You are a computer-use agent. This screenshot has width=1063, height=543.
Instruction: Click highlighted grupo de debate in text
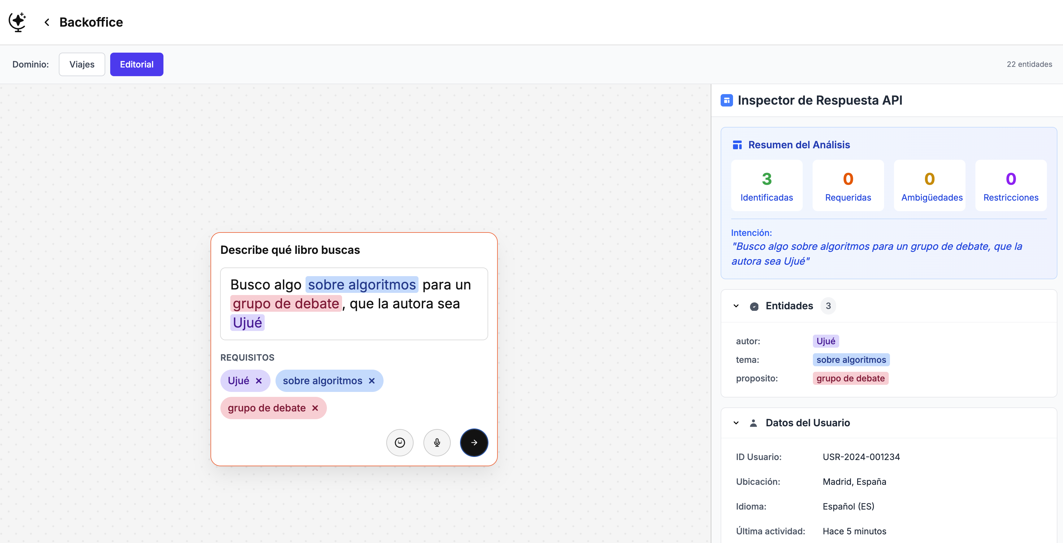(x=285, y=304)
